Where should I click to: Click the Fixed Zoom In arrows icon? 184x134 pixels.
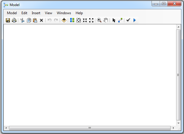(85, 20)
